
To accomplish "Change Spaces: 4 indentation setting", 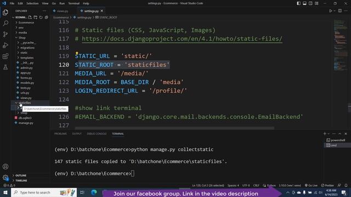I will (x=233, y=186).
